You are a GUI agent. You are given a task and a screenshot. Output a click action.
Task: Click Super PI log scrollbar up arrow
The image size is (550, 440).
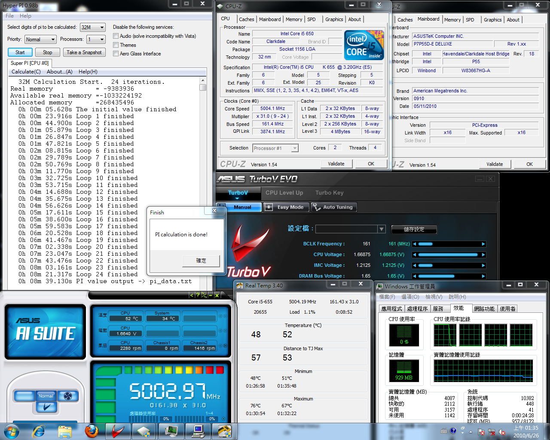coord(203,80)
